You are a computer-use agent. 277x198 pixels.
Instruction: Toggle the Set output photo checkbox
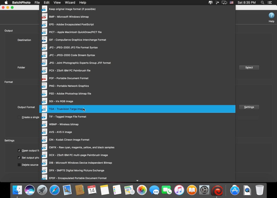(x=19, y=158)
